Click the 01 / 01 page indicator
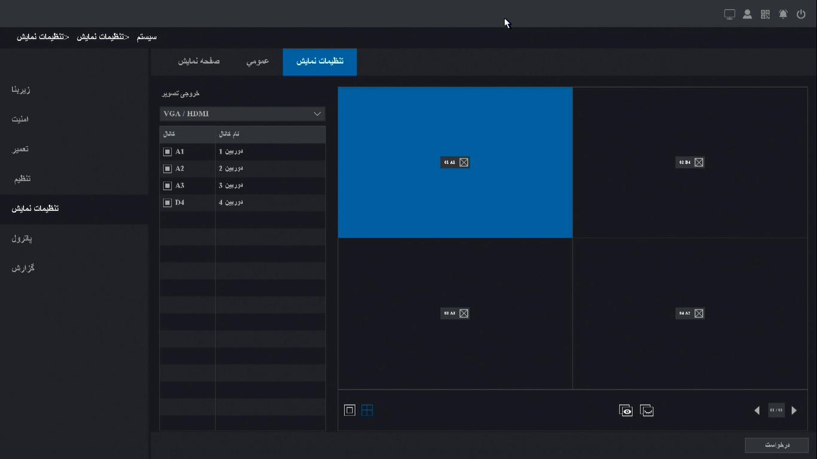817x459 pixels. coord(776,411)
